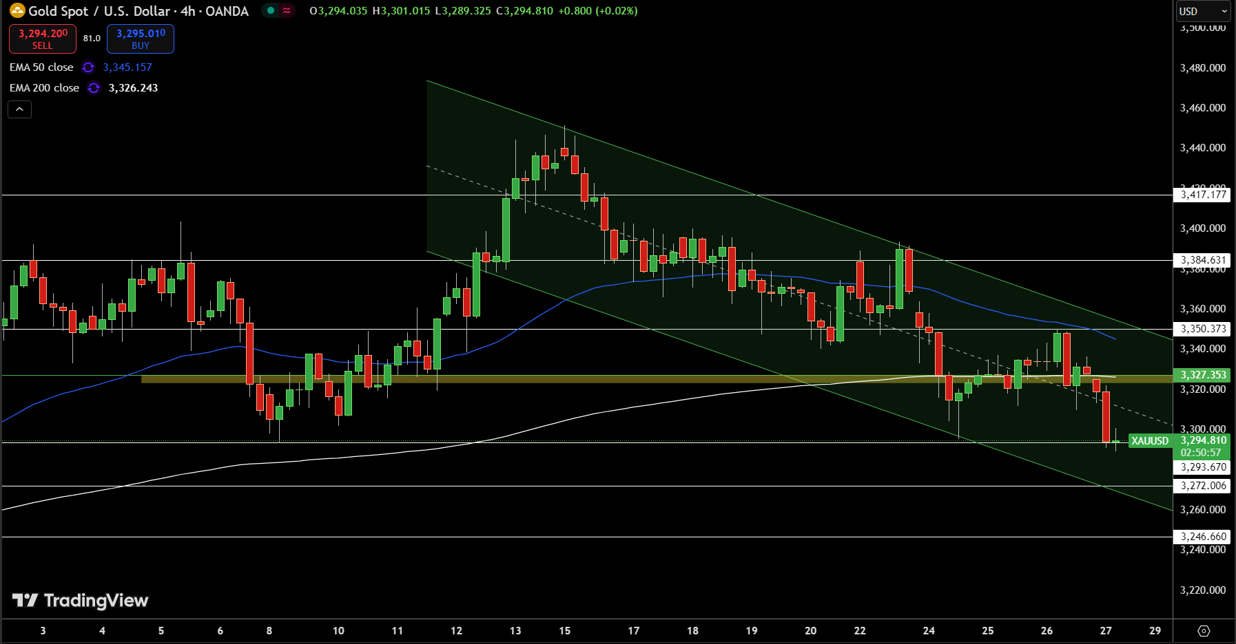Click date 24 on the time axis
The height and width of the screenshot is (644, 1236).
pos(929,631)
